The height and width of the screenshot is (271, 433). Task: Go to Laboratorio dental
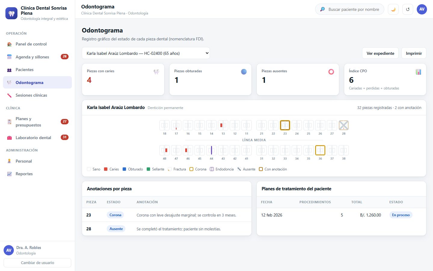point(38,138)
